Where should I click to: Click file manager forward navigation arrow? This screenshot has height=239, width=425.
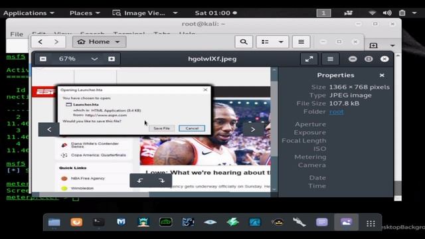point(56,42)
